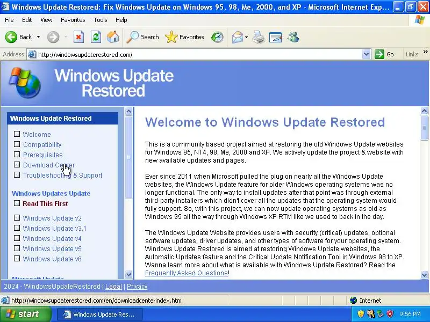The height and width of the screenshot is (322, 430).
Task: Click the Windows flag logo in menu bar corner
Action: pyautogui.click(x=420, y=20)
